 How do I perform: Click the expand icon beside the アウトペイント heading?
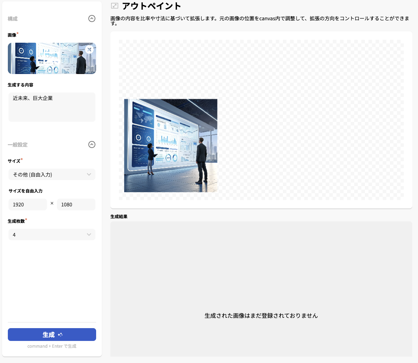pyautogui.click(x=114, y=6)
